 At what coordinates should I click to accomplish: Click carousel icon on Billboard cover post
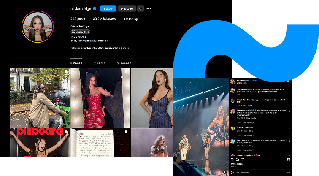coord(66,132)
